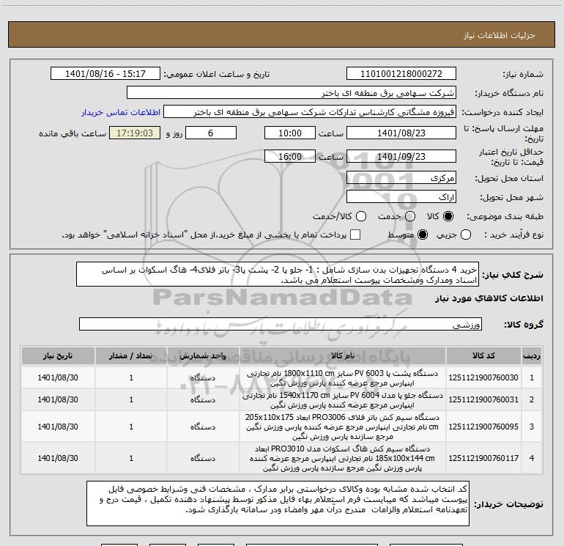Screen dimensions: 564x546
Task: Click the announcement date field 1401/08/16 - 15:17
Action: pos(105,73)
